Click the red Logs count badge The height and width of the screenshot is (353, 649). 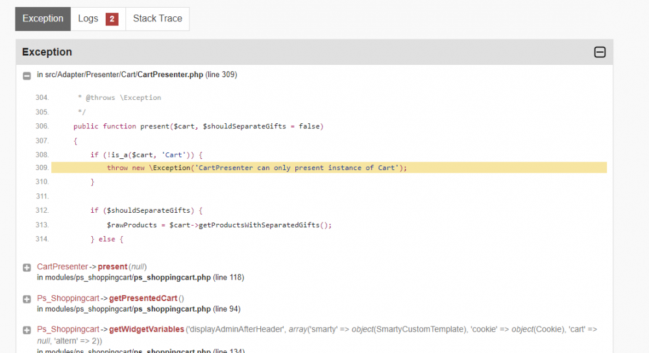(112, 19)
